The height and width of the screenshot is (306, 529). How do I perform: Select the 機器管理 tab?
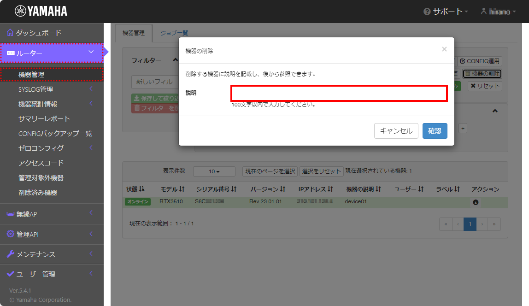(133, 33)
